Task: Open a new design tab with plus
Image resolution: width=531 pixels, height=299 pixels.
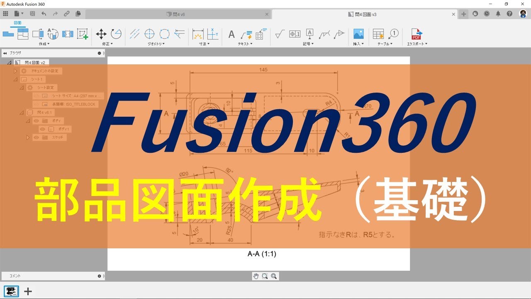Action: click(x=464, y=14)
